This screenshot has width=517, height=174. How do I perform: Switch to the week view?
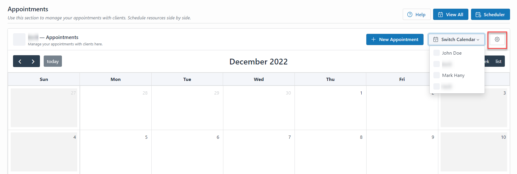[x=485, y=61]
